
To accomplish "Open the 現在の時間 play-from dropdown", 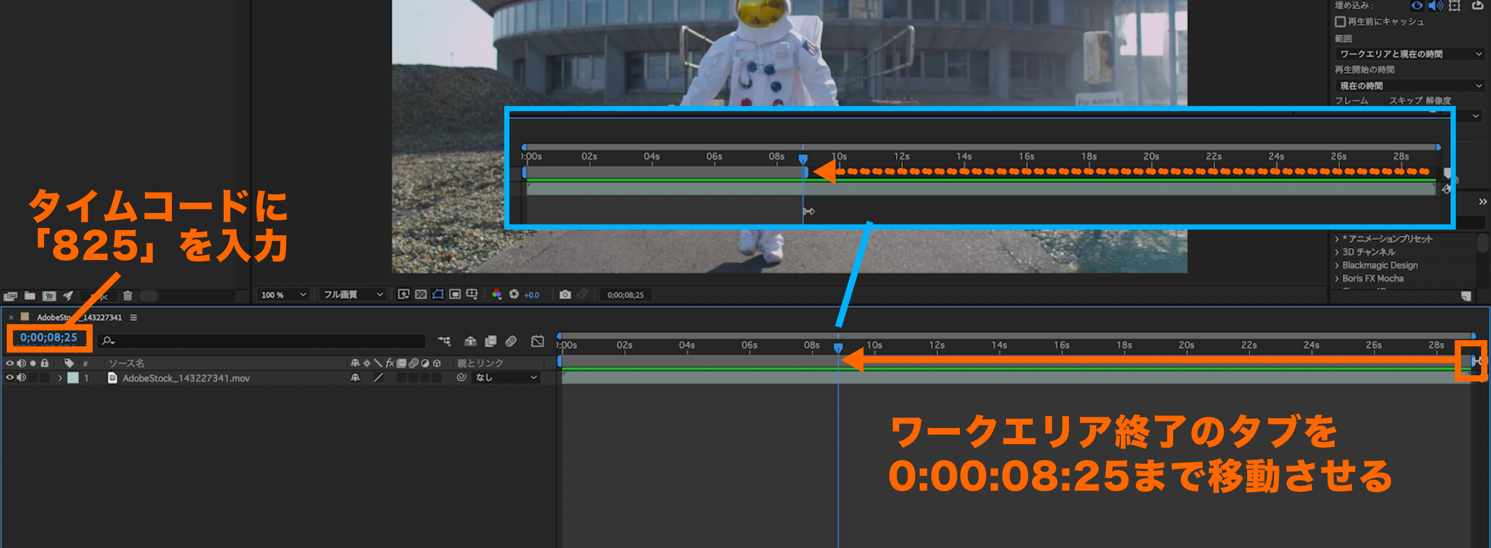I will pos(1411,85).
